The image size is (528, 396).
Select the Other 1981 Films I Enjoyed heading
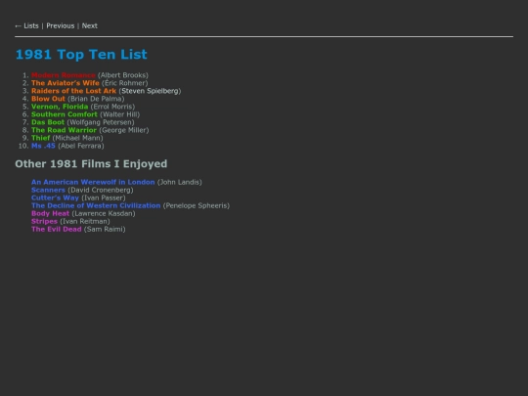tap(91, 164)
